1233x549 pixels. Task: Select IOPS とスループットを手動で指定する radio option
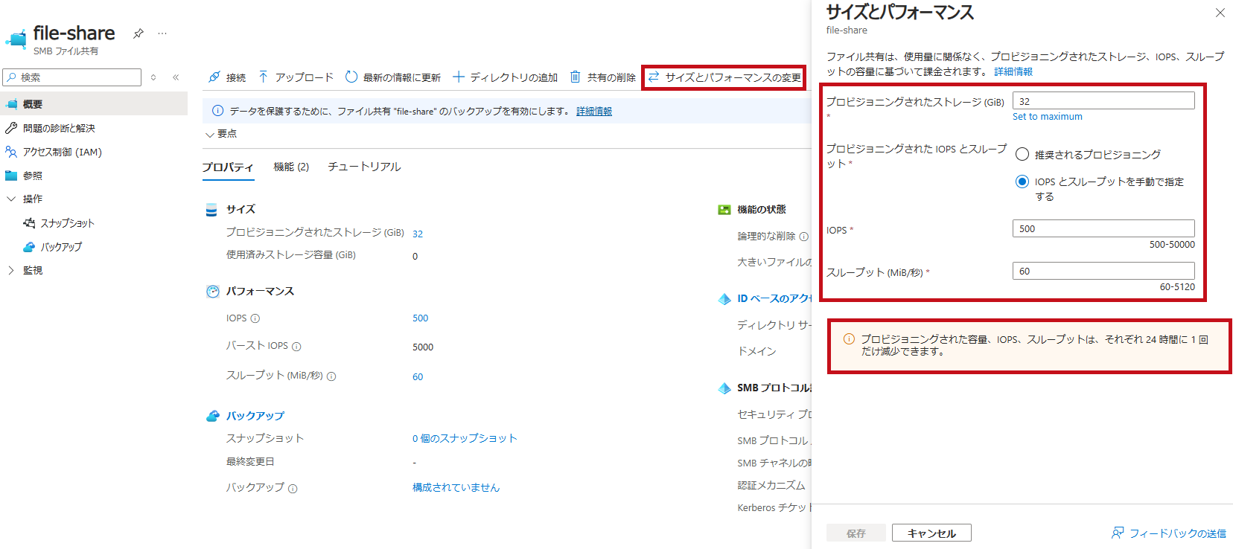(x=1022, y=182)
